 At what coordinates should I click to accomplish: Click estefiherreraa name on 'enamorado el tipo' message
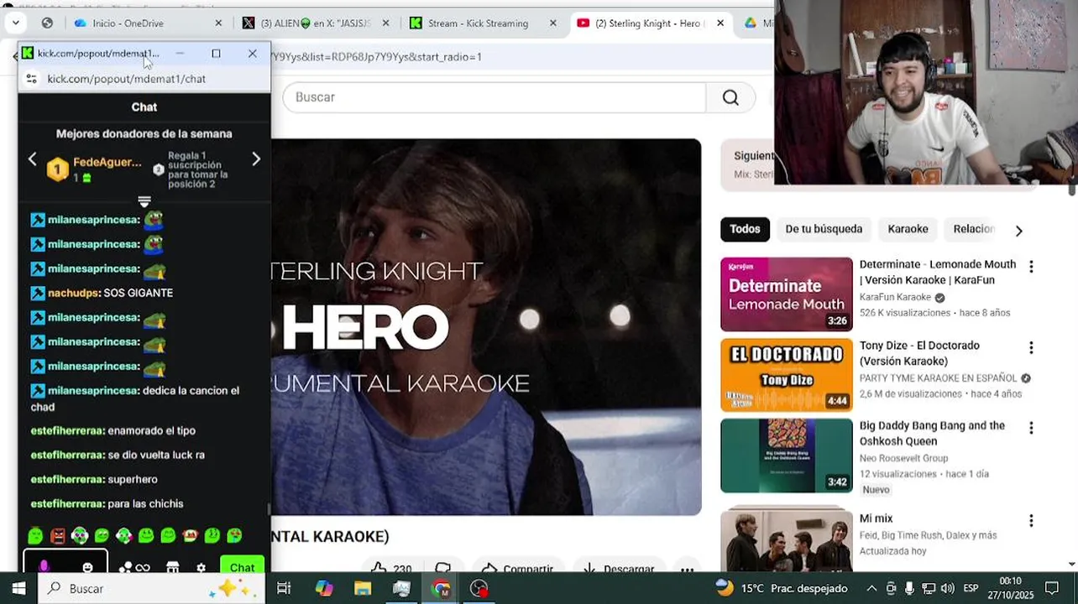point(67,430)
